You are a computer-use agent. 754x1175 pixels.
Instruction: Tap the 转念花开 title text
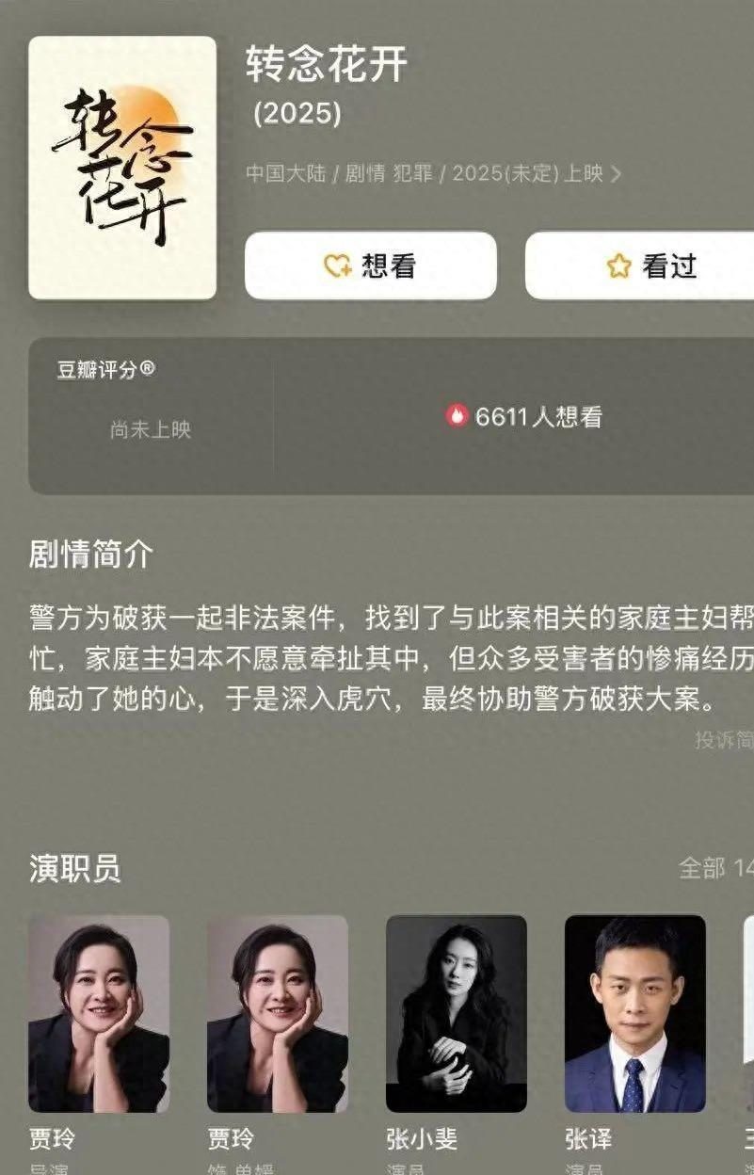coord(327,65)
